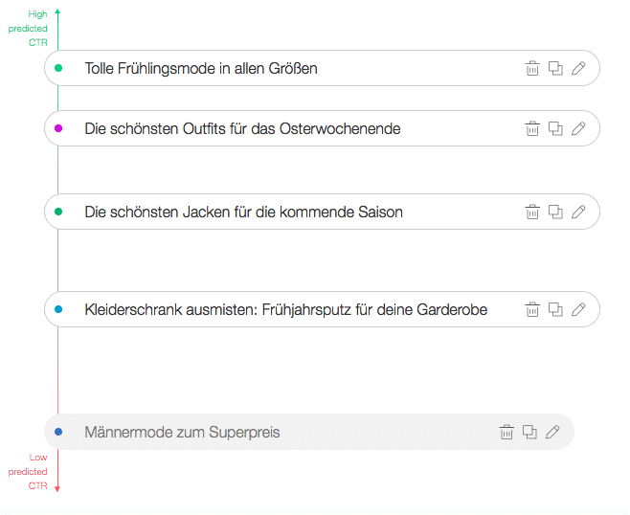The height and width of the screenshot is (515, 630).
Task: Copy the 'Outfits für das Osterwochenende' headline
Action: (x=555, y=128)
